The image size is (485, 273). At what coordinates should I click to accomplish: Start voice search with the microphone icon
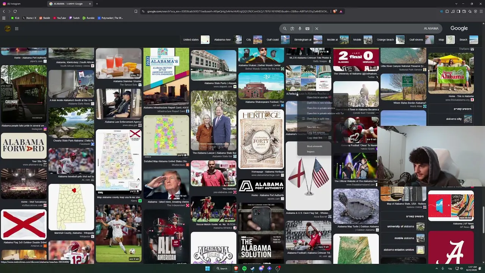pyautogui.click(x=300, y=28)
